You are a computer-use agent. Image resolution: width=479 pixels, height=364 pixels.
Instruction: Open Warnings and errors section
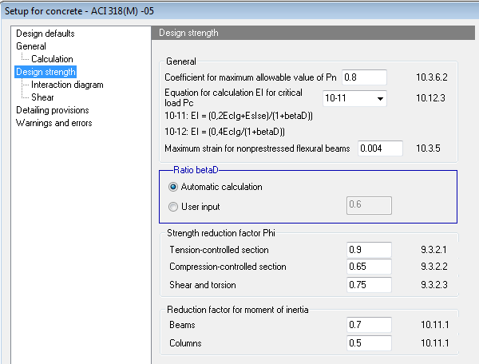pos(53,123)
